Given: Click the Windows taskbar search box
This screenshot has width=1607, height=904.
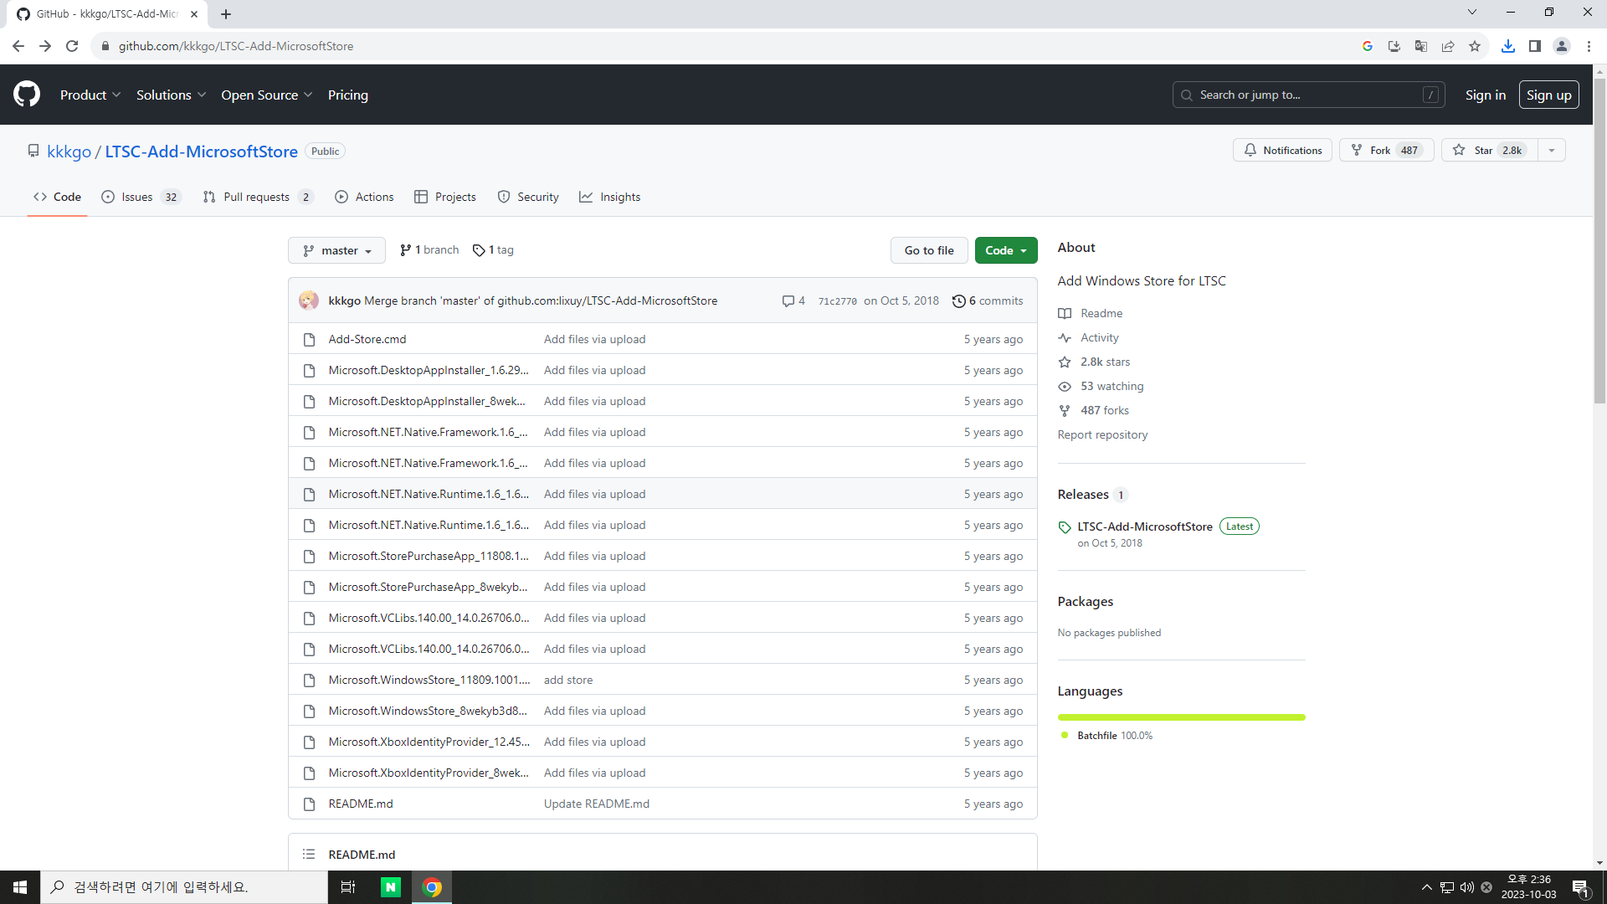Looking at the screenshot, I should 184,886.
